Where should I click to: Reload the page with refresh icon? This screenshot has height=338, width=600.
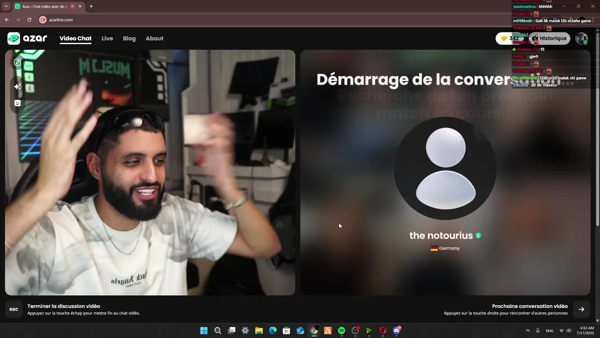29,20
